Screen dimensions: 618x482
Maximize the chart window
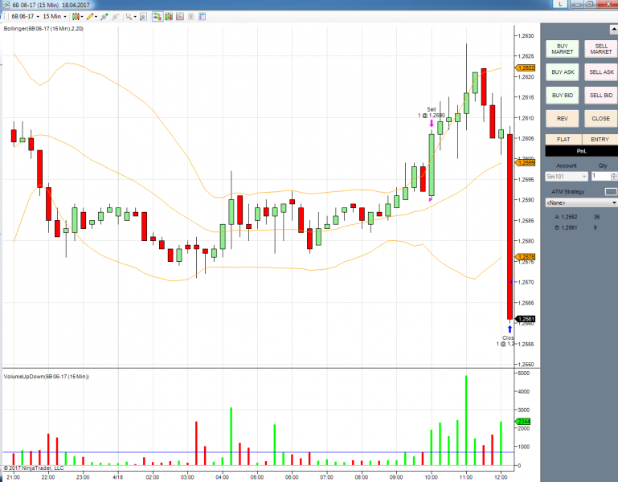point(590,4)
